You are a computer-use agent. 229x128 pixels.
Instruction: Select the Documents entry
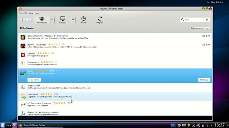115,63
